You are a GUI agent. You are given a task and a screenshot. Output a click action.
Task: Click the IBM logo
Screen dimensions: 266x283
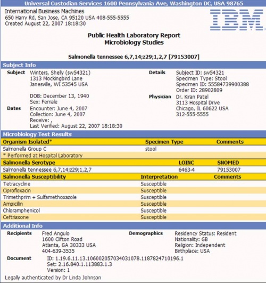[236, 20]
